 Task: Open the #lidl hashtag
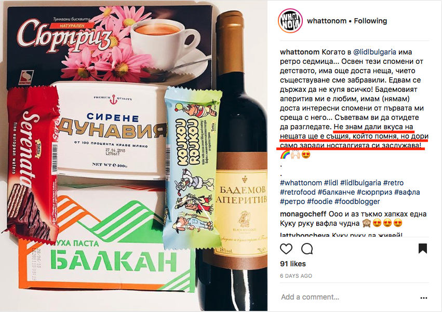pyautogui.click(x=331, y=183)
